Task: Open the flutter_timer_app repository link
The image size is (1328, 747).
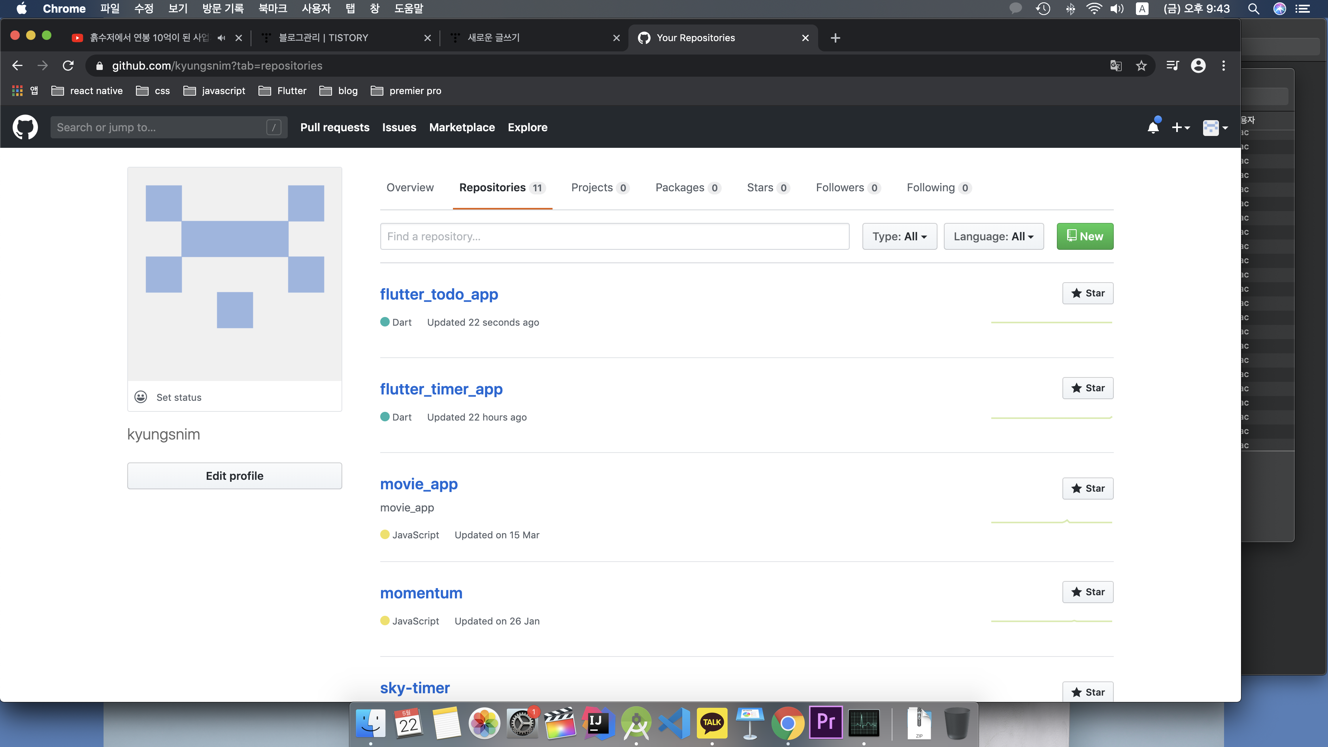Action: pos(441,389)
